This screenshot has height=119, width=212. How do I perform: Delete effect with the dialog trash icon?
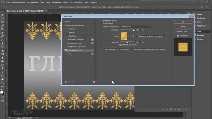pyautogui.click(x=94, y=82)
